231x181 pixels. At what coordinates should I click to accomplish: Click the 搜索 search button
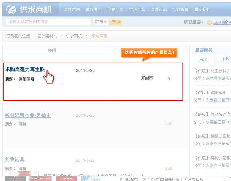tap(116, 22)
